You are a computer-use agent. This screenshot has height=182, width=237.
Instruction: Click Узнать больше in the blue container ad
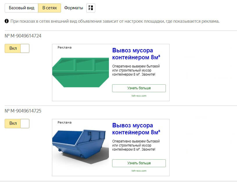139,163
